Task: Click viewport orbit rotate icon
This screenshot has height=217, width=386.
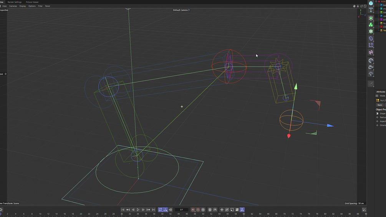Action: (361, 6)
